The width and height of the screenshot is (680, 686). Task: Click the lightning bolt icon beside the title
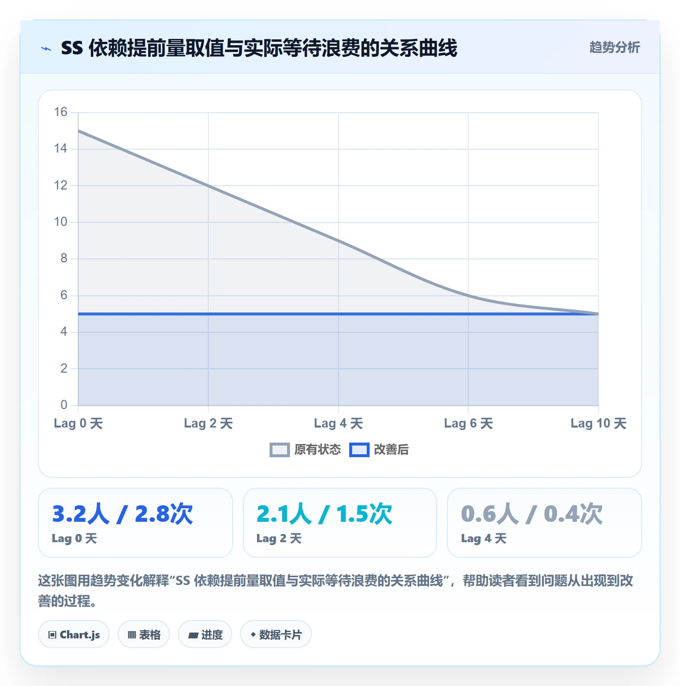click(x=46, y=49)
